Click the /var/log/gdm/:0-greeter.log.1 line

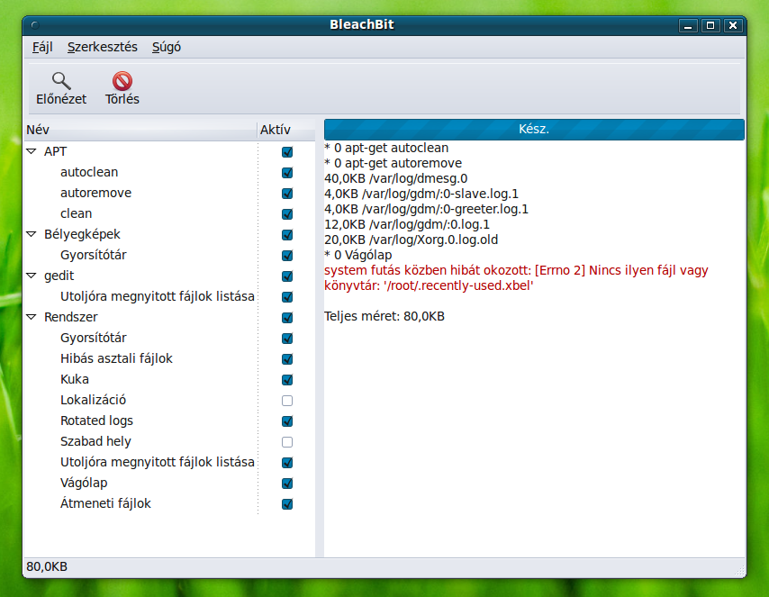(x=426, y=209)
